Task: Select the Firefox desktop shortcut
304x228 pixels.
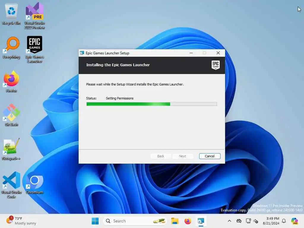Action: click(x=11, y=81)
